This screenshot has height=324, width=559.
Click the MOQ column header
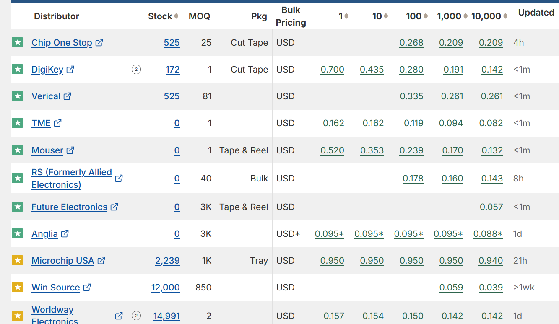200,16
